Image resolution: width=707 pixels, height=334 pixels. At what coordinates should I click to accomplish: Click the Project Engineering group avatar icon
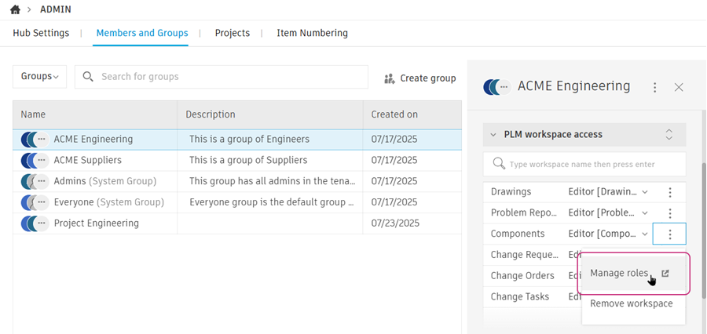point(34,223)
